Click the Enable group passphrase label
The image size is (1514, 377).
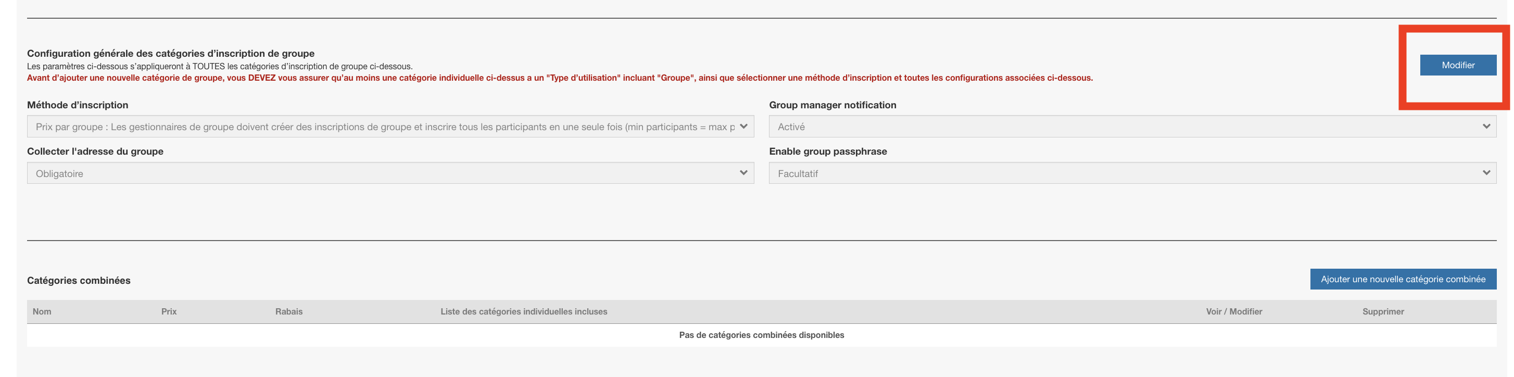(827, 152)
